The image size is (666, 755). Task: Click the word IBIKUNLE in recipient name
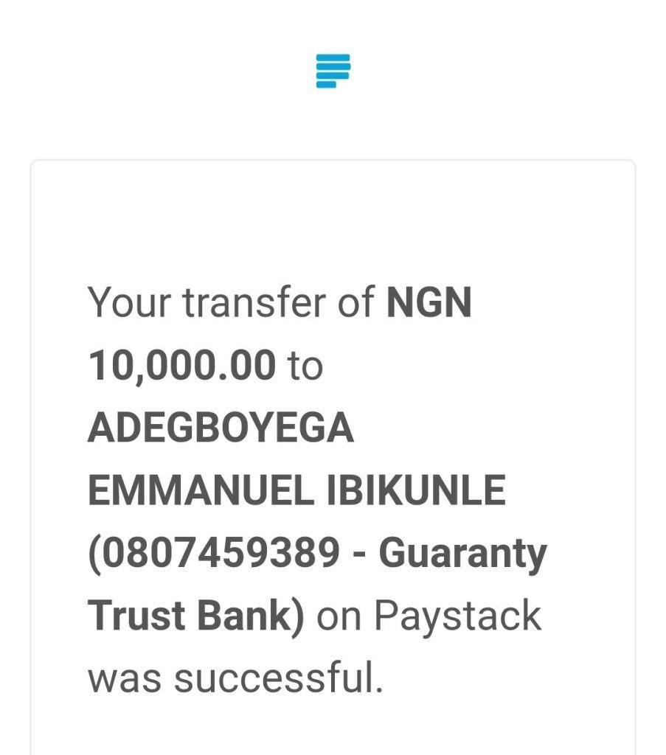coord(417,490)
